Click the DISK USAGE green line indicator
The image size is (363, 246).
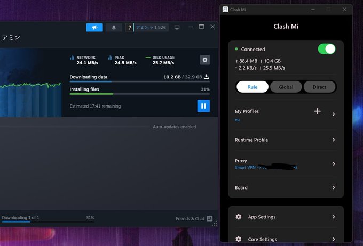coord(148,58)
